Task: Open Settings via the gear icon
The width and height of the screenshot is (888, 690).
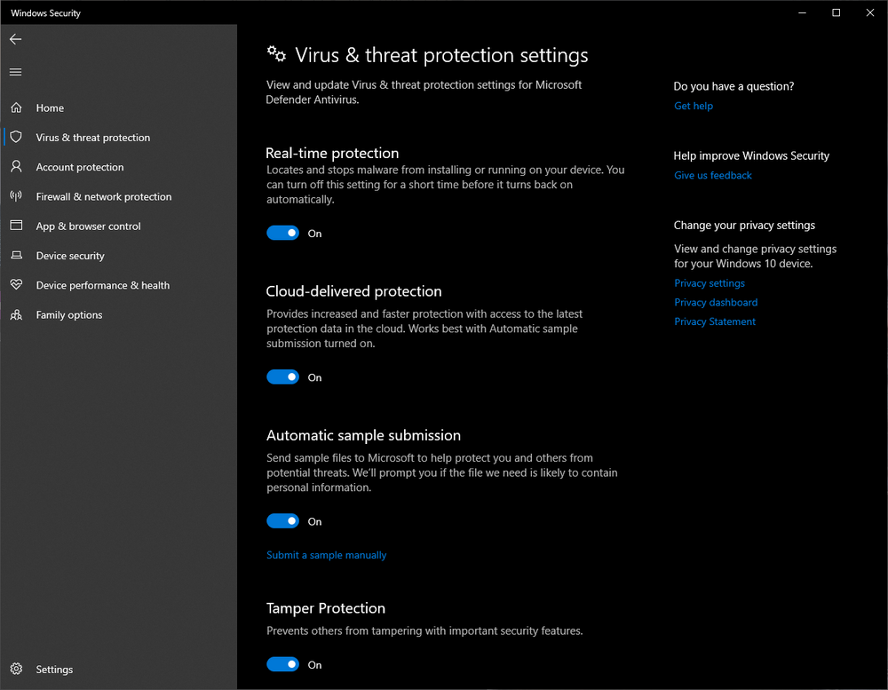Action: coord(16,669)
